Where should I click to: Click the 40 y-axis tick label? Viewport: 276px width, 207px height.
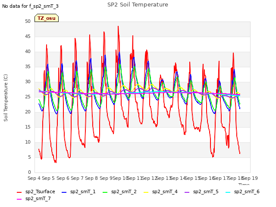point(28,52)
